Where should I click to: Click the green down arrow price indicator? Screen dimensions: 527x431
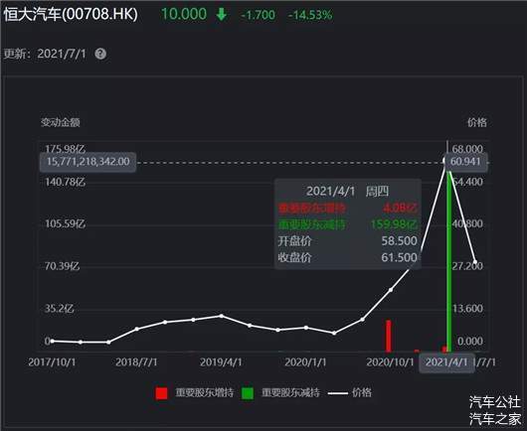point(222,15)
